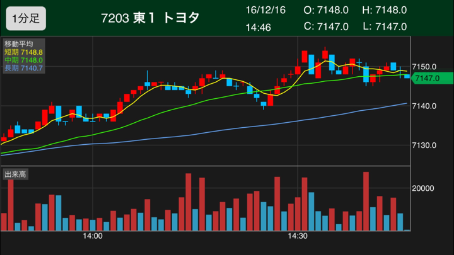Toggle the 長期 7140.7 moving average label
The width and height of the screenshot is (454, 255).
[23, 68]
